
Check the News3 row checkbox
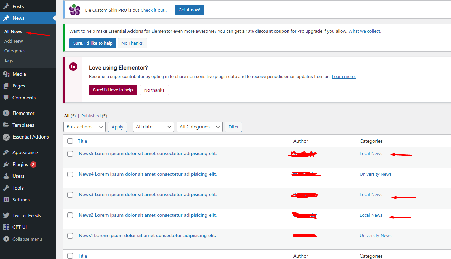70,195
